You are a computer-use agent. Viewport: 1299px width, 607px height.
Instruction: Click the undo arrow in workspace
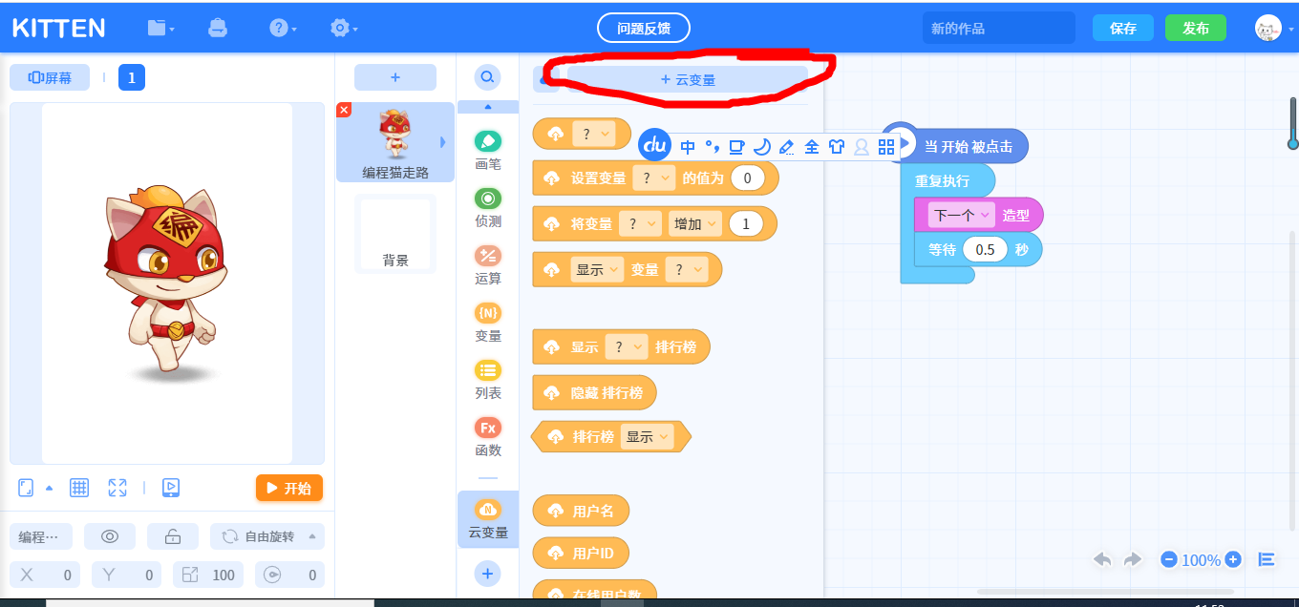[x=1102, y=559]
